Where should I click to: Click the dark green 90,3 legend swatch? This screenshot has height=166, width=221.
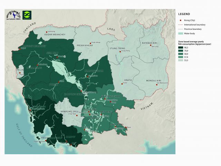pyautogui.click(x=181, y=48)
